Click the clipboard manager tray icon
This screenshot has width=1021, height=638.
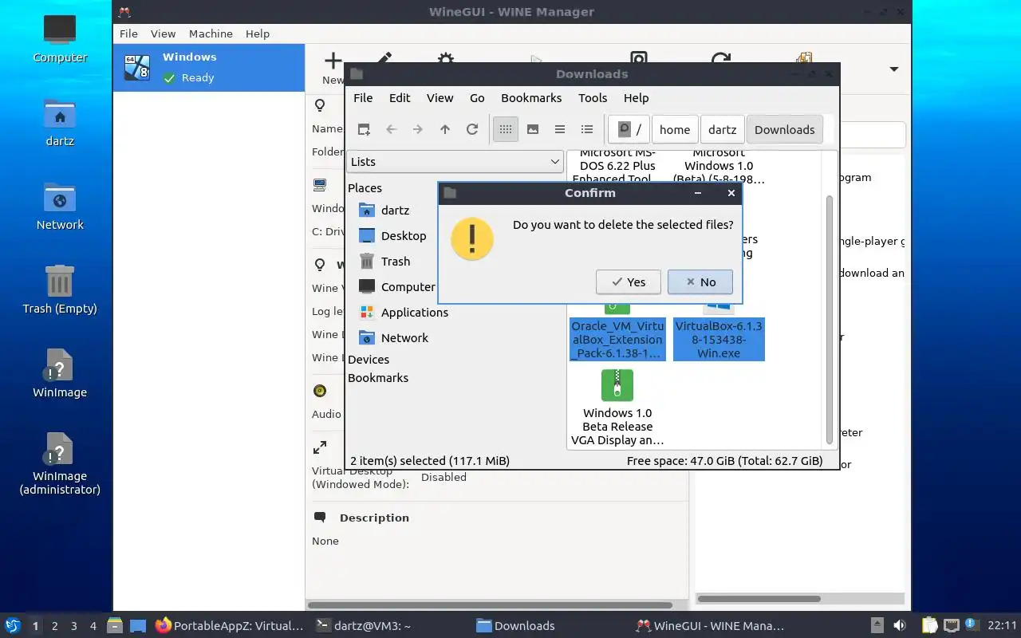(930, 626)
